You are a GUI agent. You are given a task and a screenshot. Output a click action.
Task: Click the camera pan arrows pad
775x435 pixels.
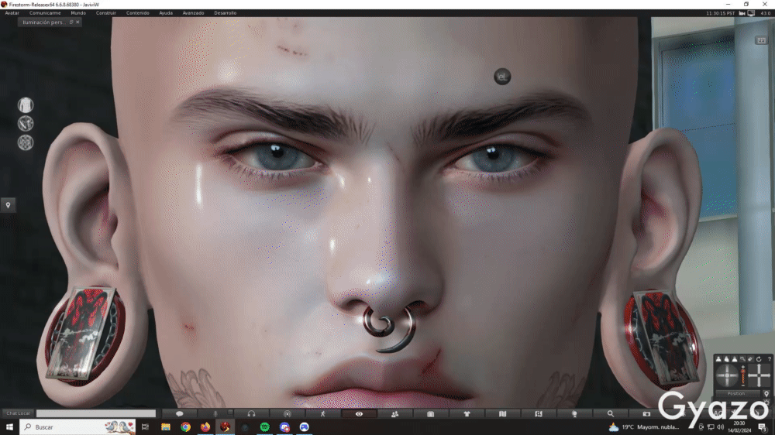coord(759,375)
